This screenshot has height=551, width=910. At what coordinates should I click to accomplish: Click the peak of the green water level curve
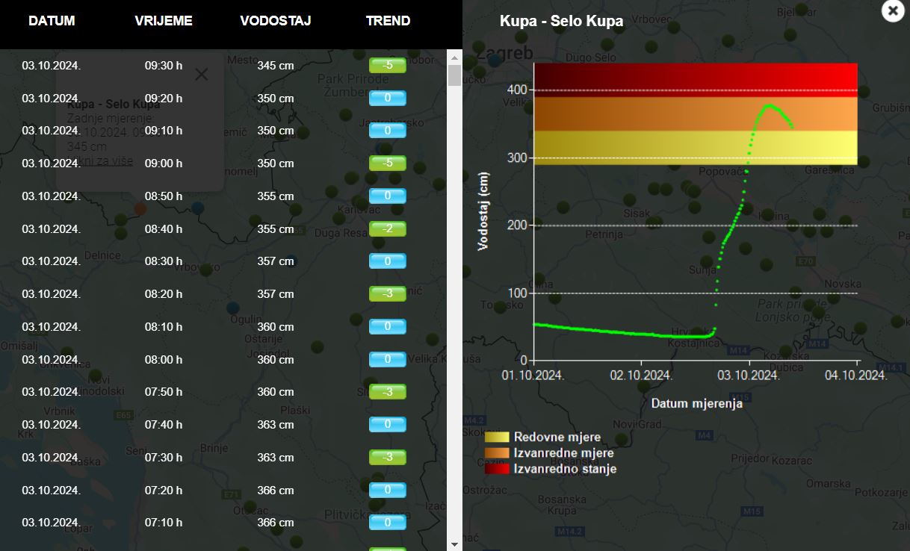point(770,105)
